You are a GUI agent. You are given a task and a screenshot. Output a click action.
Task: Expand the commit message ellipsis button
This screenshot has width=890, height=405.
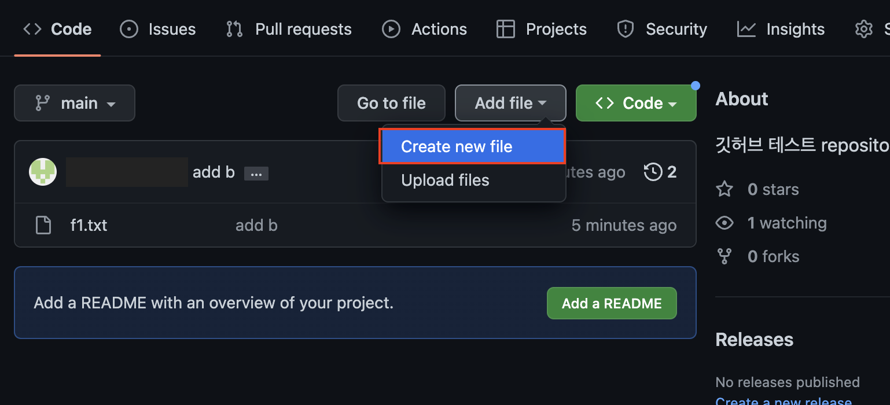[x=256, y=173]
